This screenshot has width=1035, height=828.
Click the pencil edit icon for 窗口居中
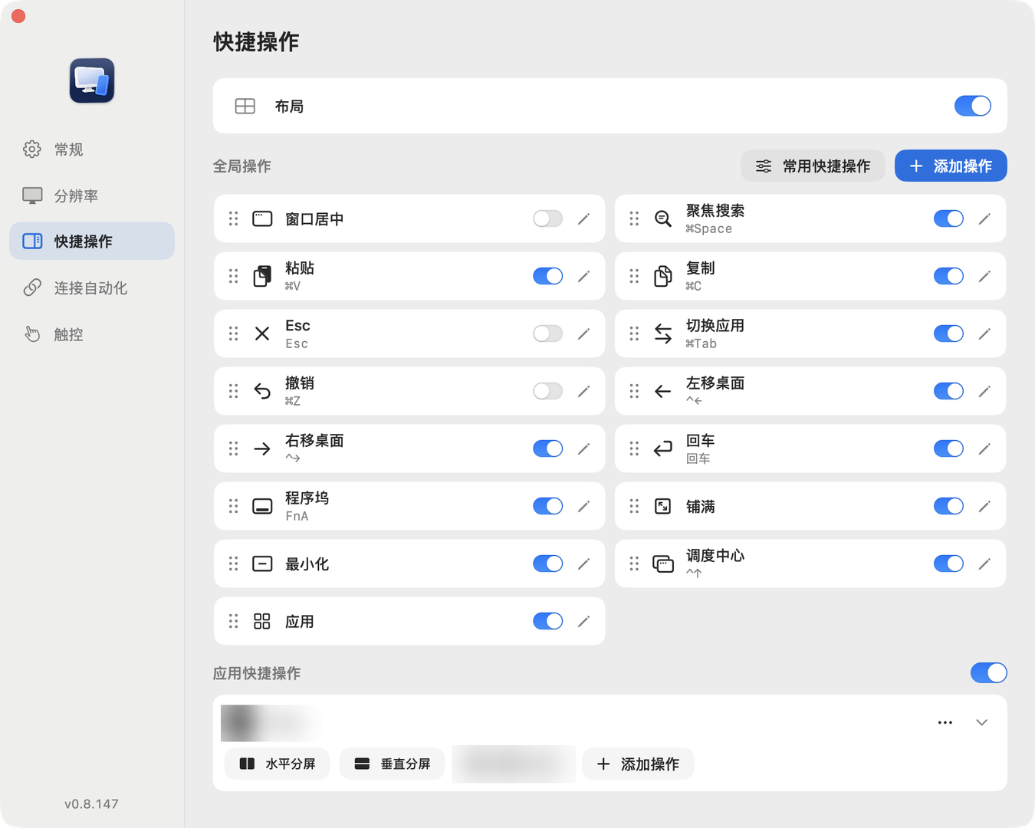coord(583,219)
